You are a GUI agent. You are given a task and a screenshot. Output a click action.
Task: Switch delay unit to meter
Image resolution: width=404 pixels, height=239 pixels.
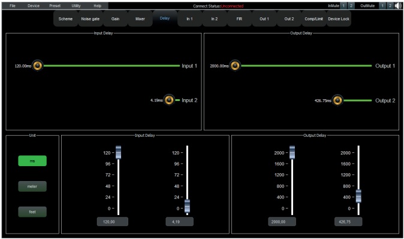point(32,186)
